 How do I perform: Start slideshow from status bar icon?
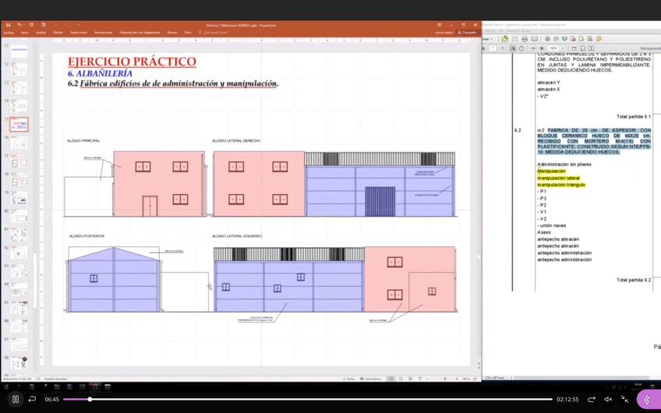[420, 379]
